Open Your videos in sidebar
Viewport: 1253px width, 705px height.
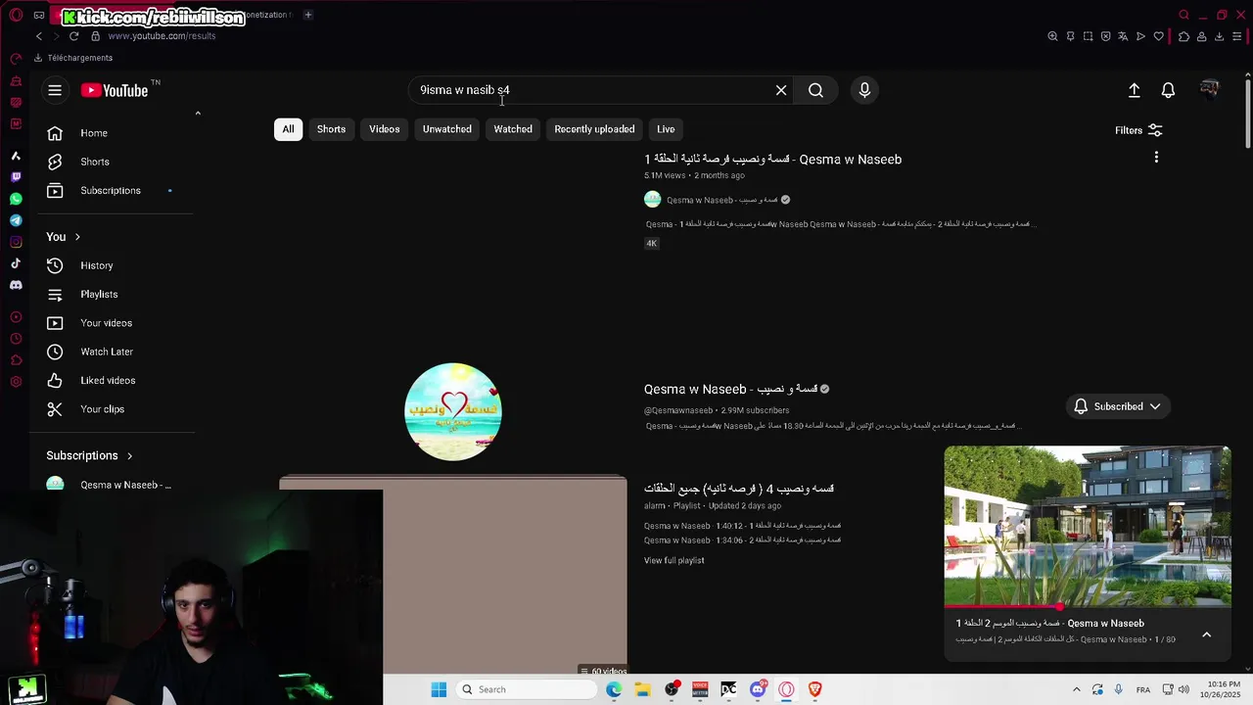click(x=116, y=323)
